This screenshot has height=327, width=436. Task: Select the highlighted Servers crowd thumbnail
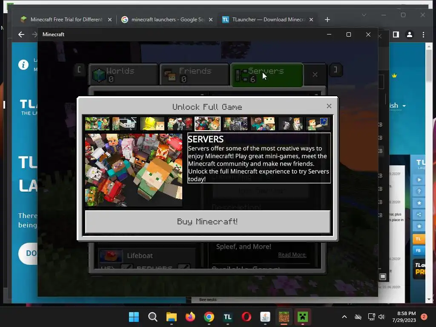[207, 124]
